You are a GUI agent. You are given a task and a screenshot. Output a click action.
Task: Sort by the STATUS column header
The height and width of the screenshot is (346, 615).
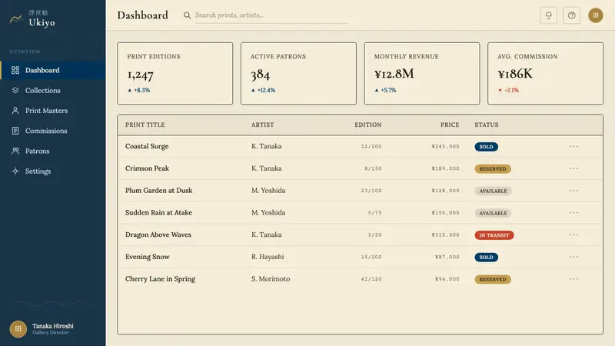coord(487,125)
